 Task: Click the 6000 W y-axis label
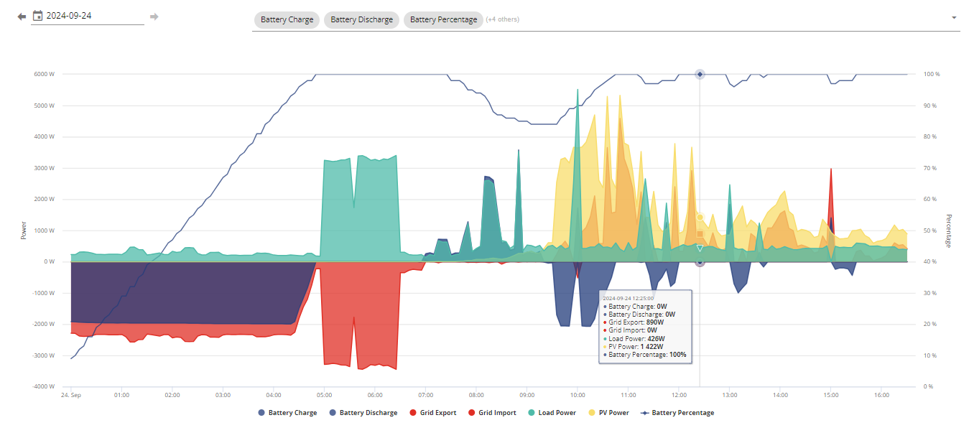[45, 74]
